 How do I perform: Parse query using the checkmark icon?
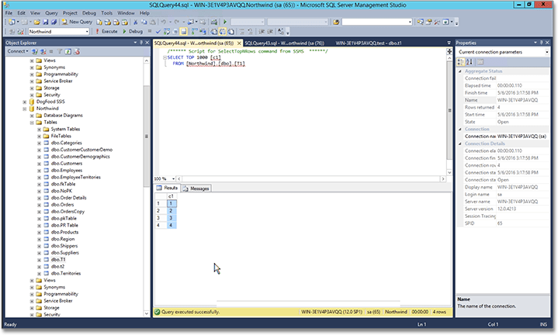158,32
